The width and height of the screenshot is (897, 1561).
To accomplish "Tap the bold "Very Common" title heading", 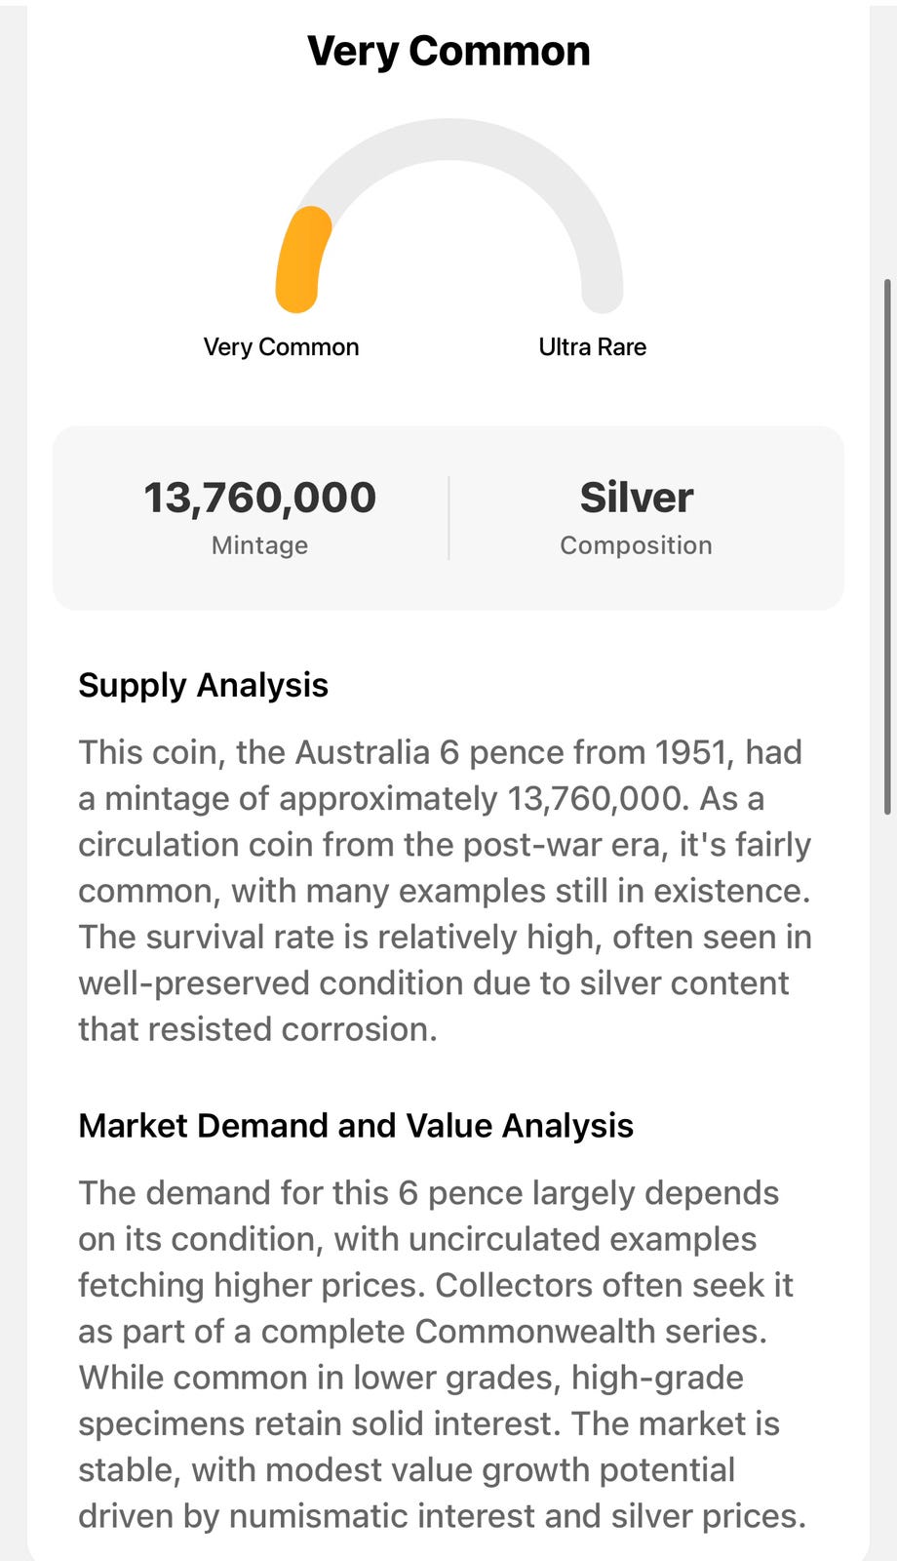I will (x=448, y=52).
